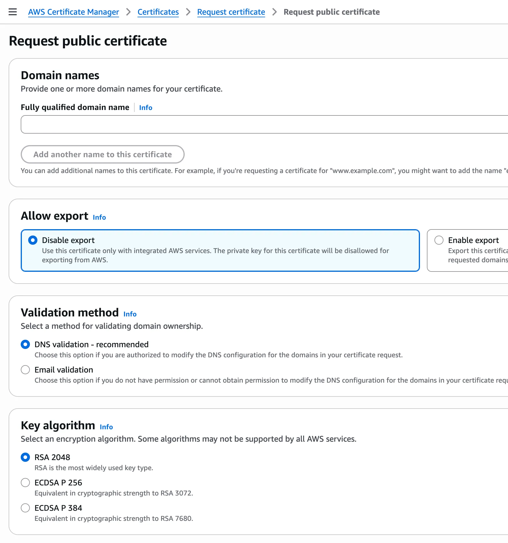Select DNS validation method

pyautogui.click(x=25, y=344)
